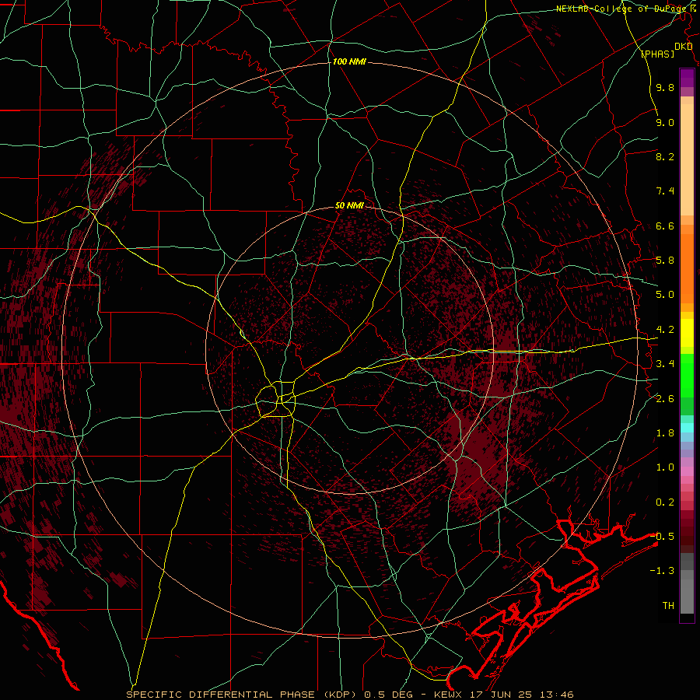Image resolution: width=700 pixels, height=700 pixels.
Task: Click the pink segment of the color bar
Action: pos(687,471)
